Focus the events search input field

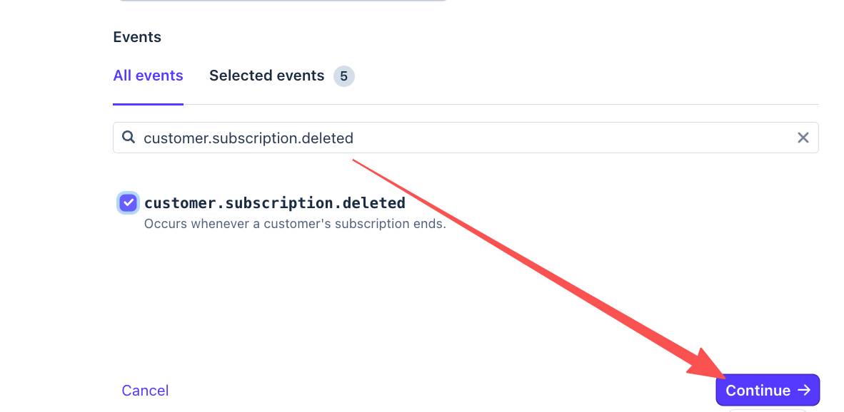click(500, 138)
